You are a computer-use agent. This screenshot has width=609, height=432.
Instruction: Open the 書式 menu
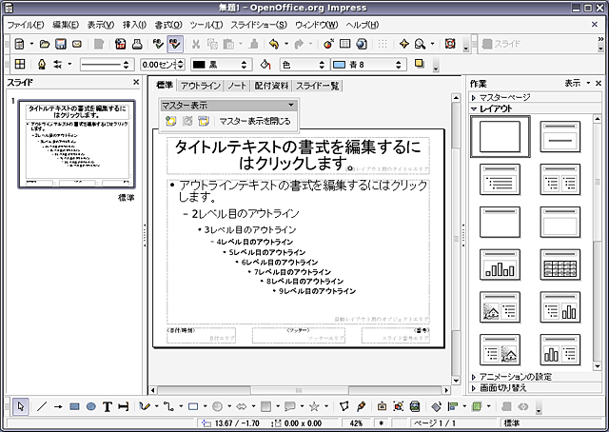[169, 24]
